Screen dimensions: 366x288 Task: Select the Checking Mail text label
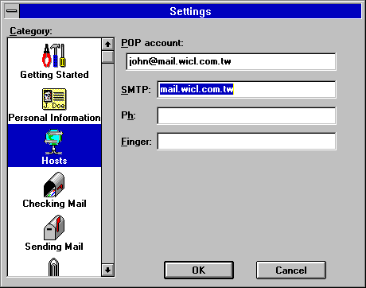[54, 204]
